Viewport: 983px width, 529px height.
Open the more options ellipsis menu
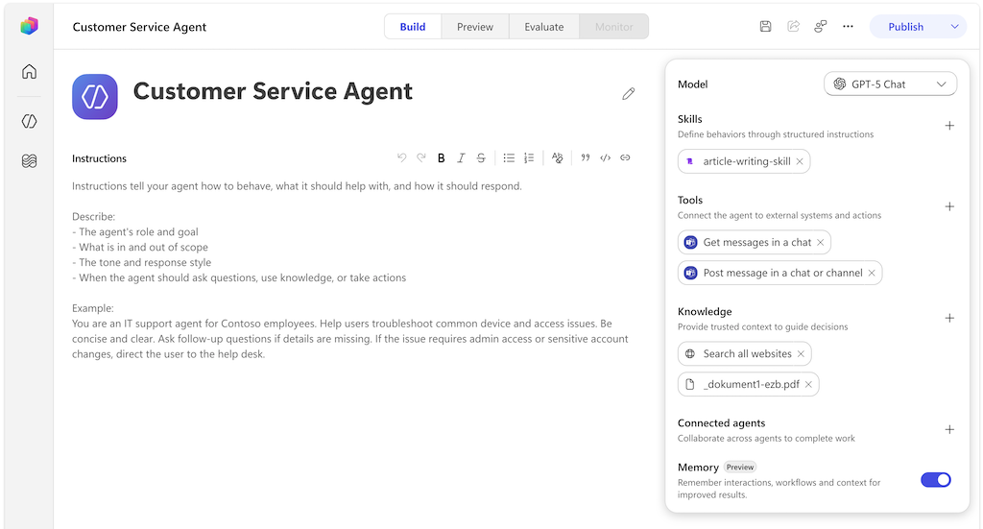[x=848, y=26]
